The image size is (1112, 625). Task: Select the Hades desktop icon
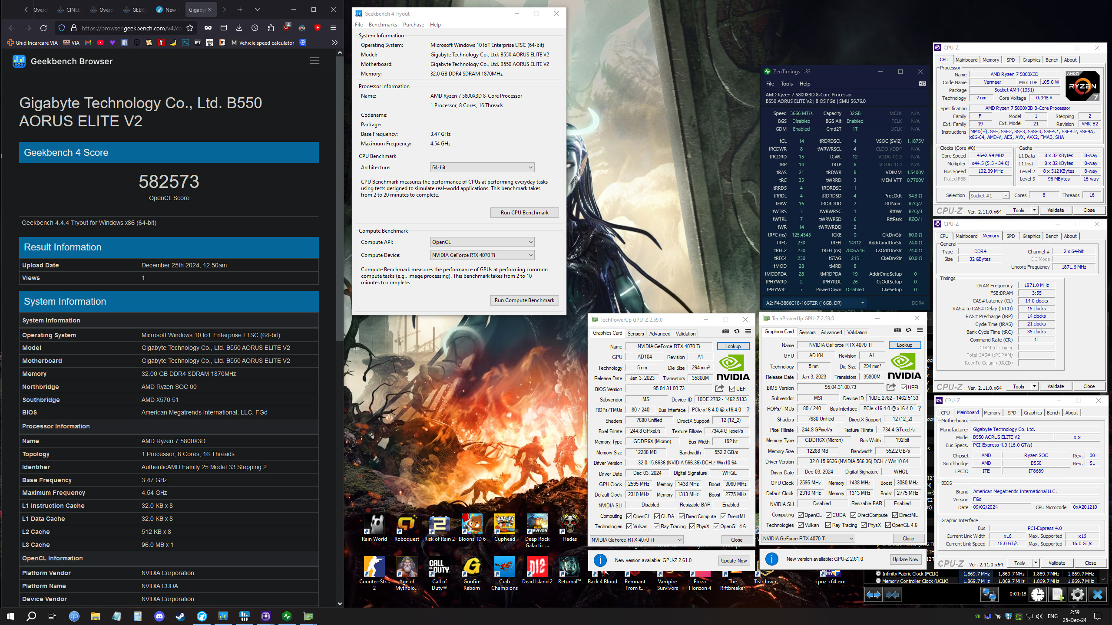[569, 528]
